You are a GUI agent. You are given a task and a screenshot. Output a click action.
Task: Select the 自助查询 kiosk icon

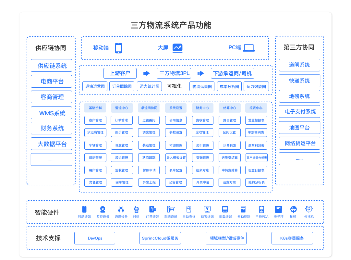tap(189, 209)
